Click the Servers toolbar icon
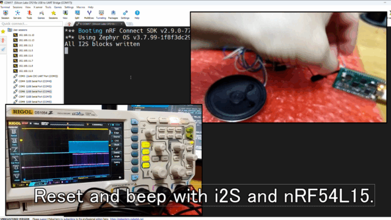Viewport: 391px width, 220px height. click(17, 15)
